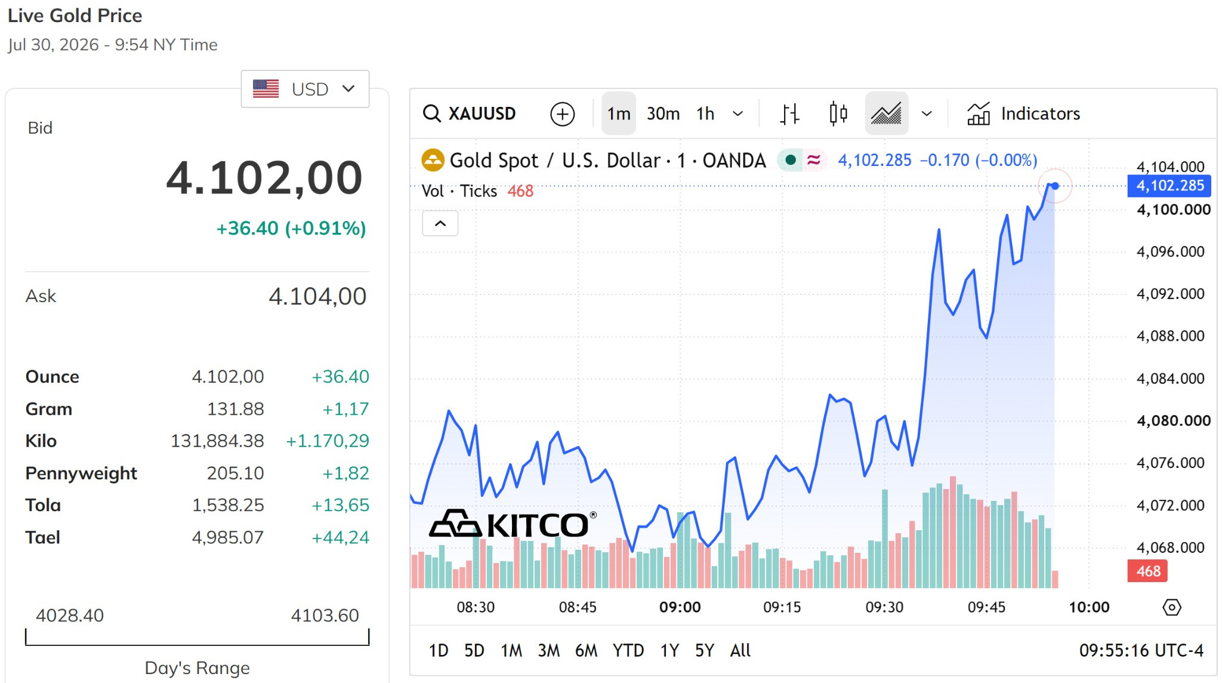Click the Bid price 4.102,00
Image resolution: width=1222 pixels, height=683 pixels.
click(x=264, y=178)
